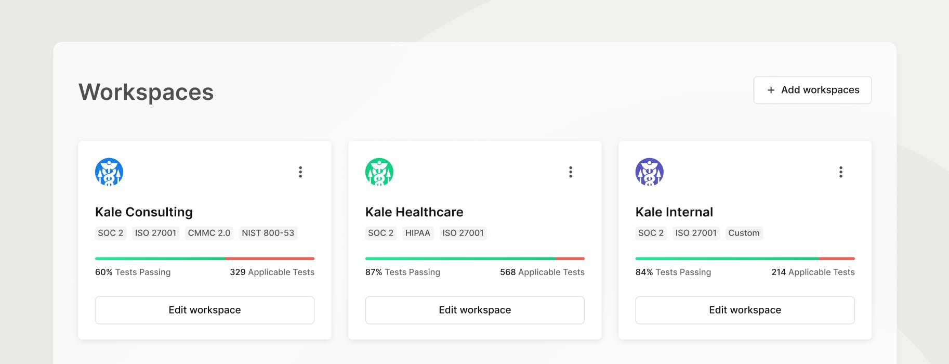Image resolution: width=949 pixels, height=364 pixels.
Task: Click the HIPAA framework tag
Action: [x=418, y=233]
